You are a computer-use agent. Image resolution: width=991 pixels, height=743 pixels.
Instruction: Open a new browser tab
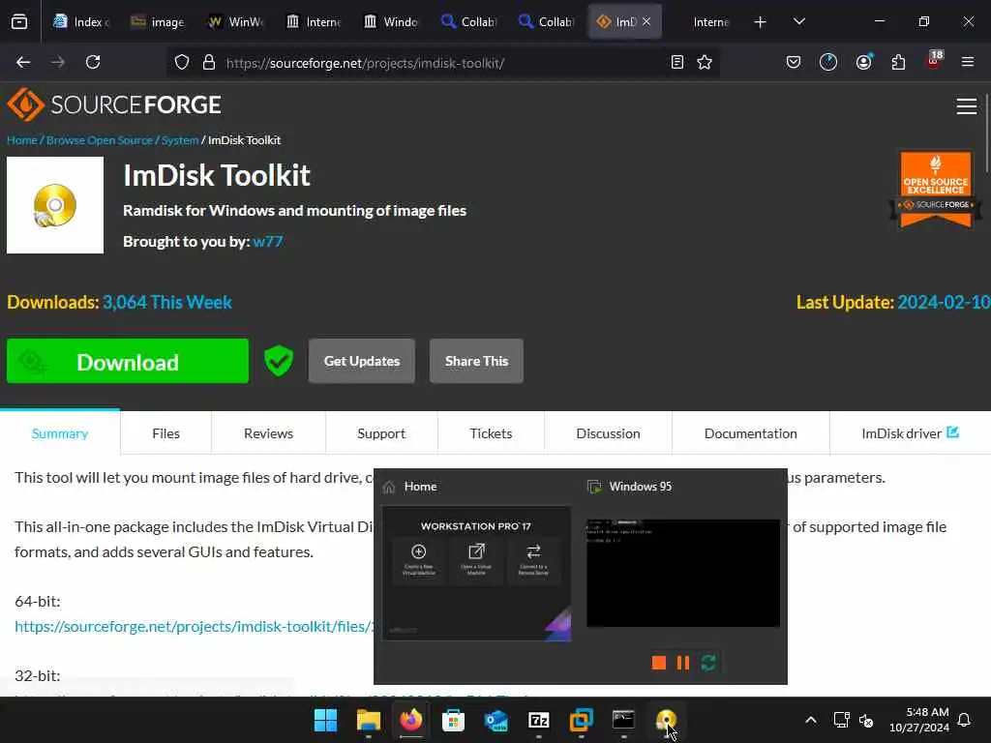[x=761, y=22]
